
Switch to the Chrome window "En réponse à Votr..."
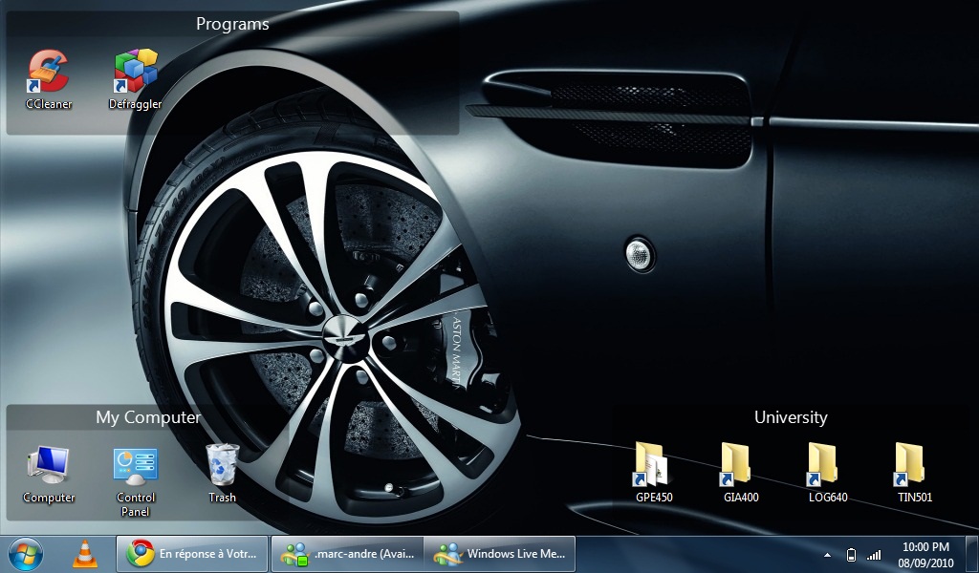[x=192, y=554]
